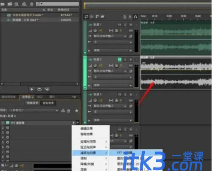Toggle Solo on track 1
Viewport: 212px width, 171px height.
[125, 25]
